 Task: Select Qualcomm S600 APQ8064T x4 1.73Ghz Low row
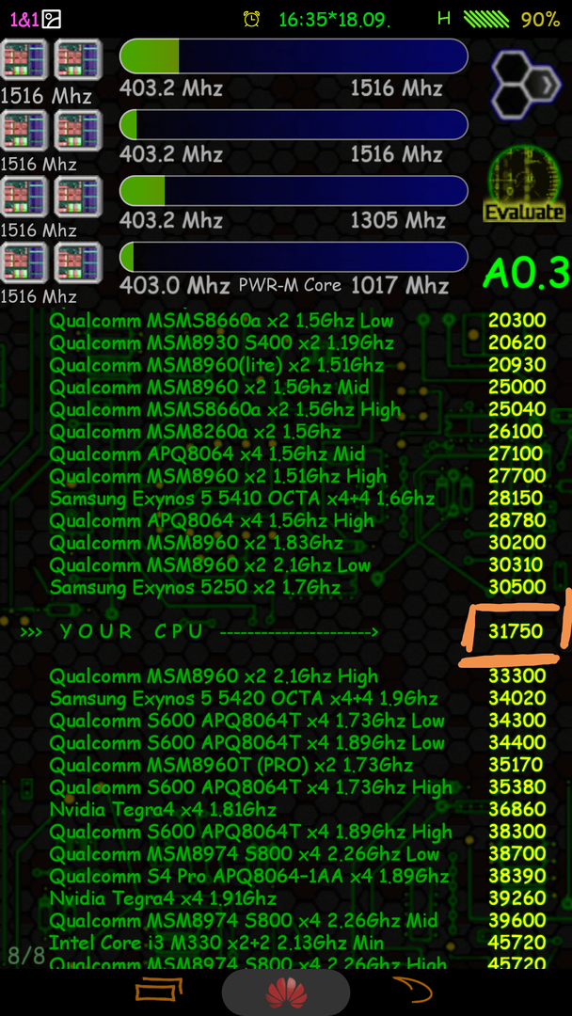(x=298, y=720)
